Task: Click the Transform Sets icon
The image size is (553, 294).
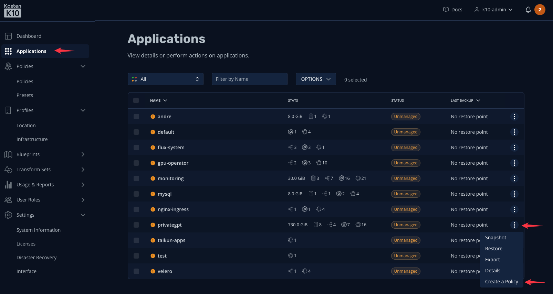Action: [x=8, y=170]
